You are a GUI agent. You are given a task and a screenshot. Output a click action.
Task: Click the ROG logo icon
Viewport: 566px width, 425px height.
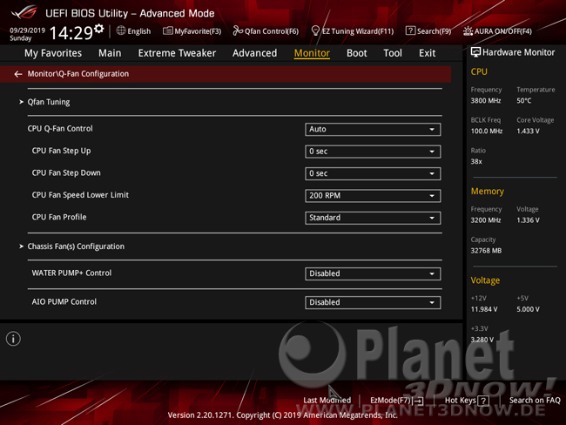click(24, 12)
